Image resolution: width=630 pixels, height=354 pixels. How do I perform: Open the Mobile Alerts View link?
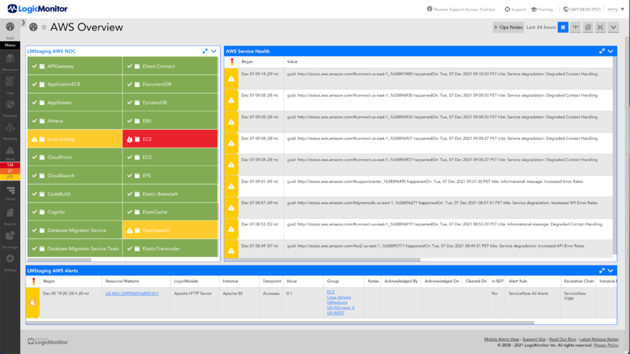click(x=501, y=339)
